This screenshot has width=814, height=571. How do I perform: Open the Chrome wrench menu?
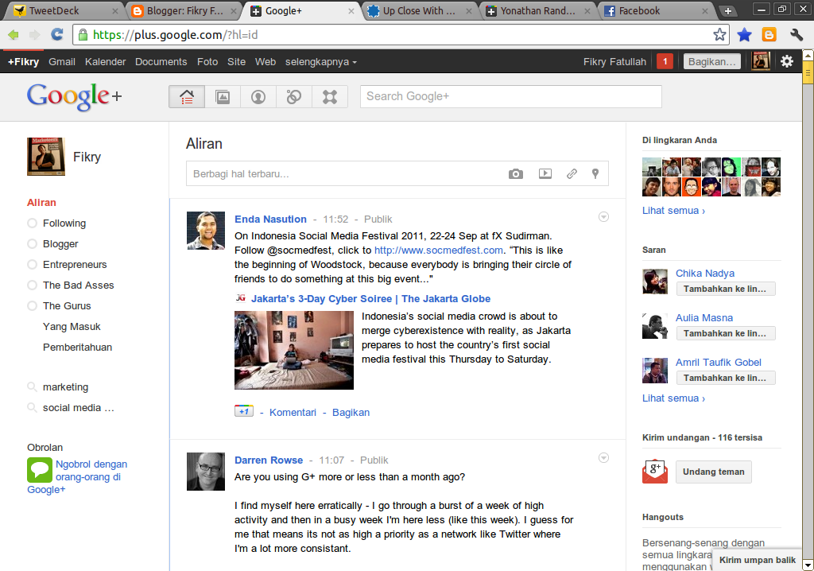click(x=797, y=35)
